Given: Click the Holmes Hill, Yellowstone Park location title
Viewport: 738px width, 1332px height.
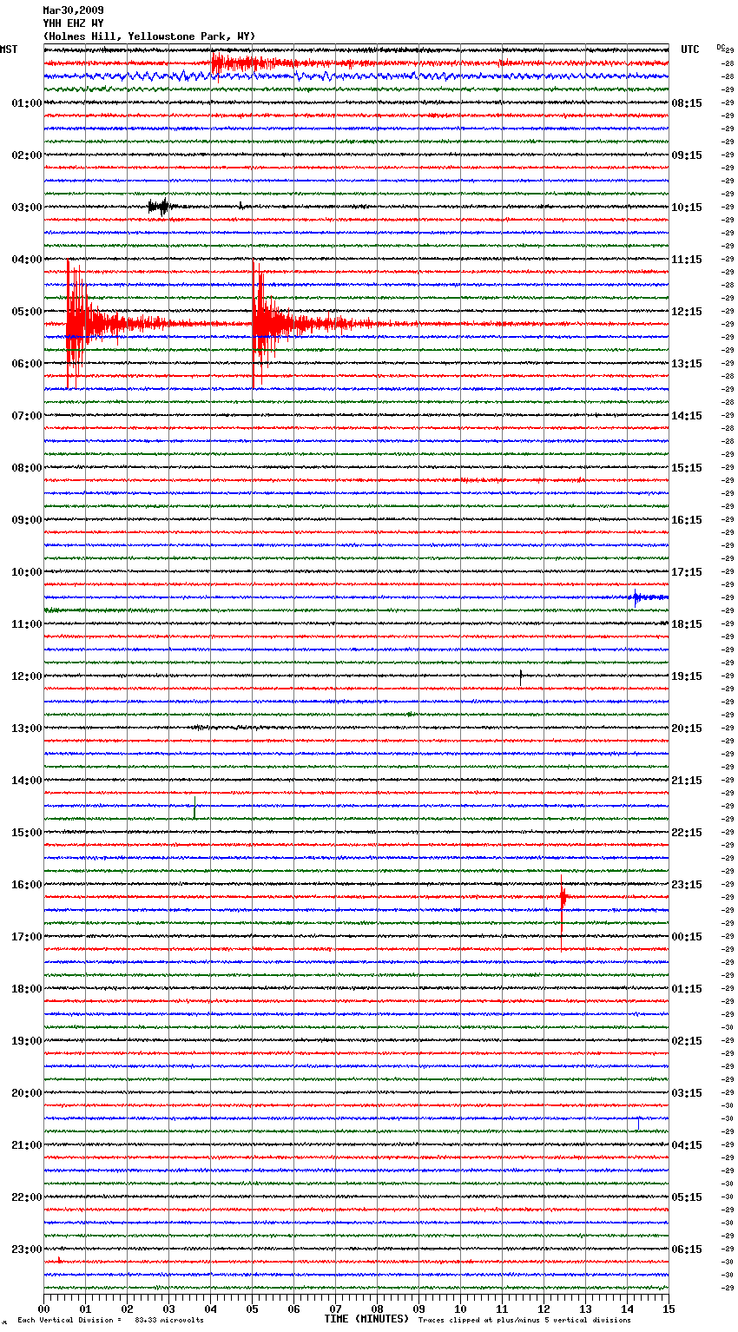Looking at the screenshot, I should (149, 36).
